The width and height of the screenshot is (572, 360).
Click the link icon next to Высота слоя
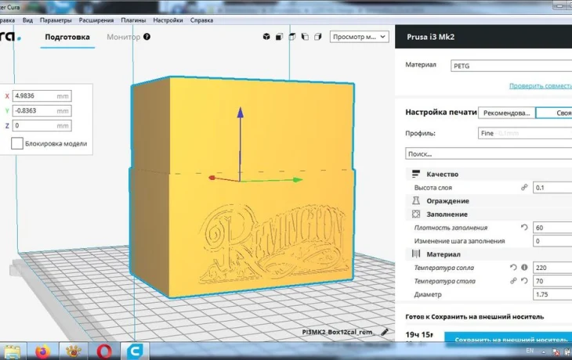click(x=524, y=187)
